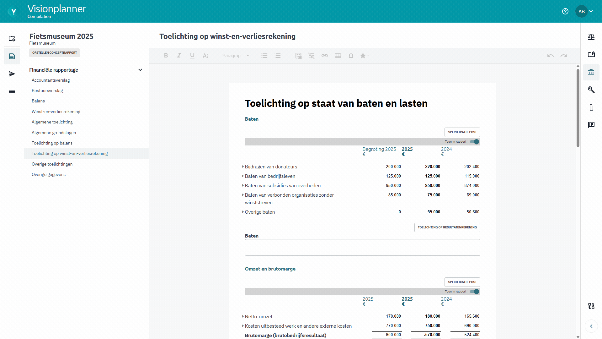Toggle 'Toon in rapport' for the Baten table
The image size is (602, 339).
(475, 142)
